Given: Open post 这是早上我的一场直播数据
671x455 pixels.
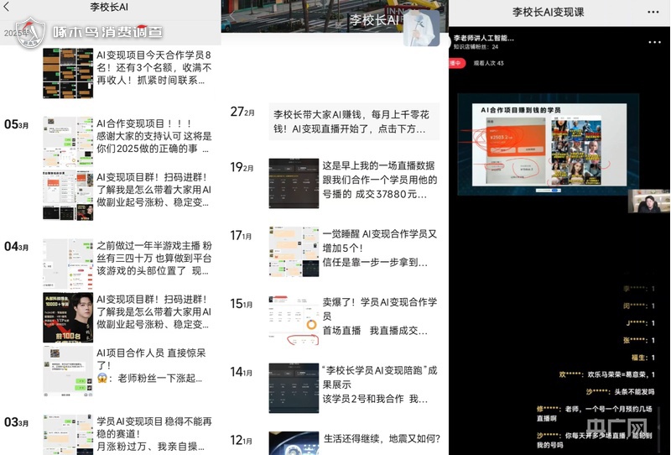Looking at the screenshot, I should [x=380, y=180].
